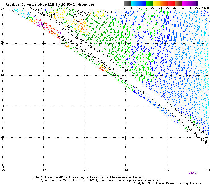Click the longitude label '-51' on the bottom axis
210x185 pixels.
pos(125,170)
